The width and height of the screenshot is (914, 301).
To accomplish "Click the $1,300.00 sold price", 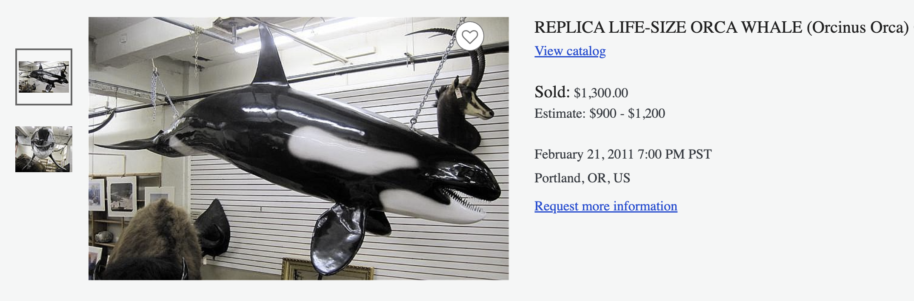I will pyautogui.click(x=601, y=93).
